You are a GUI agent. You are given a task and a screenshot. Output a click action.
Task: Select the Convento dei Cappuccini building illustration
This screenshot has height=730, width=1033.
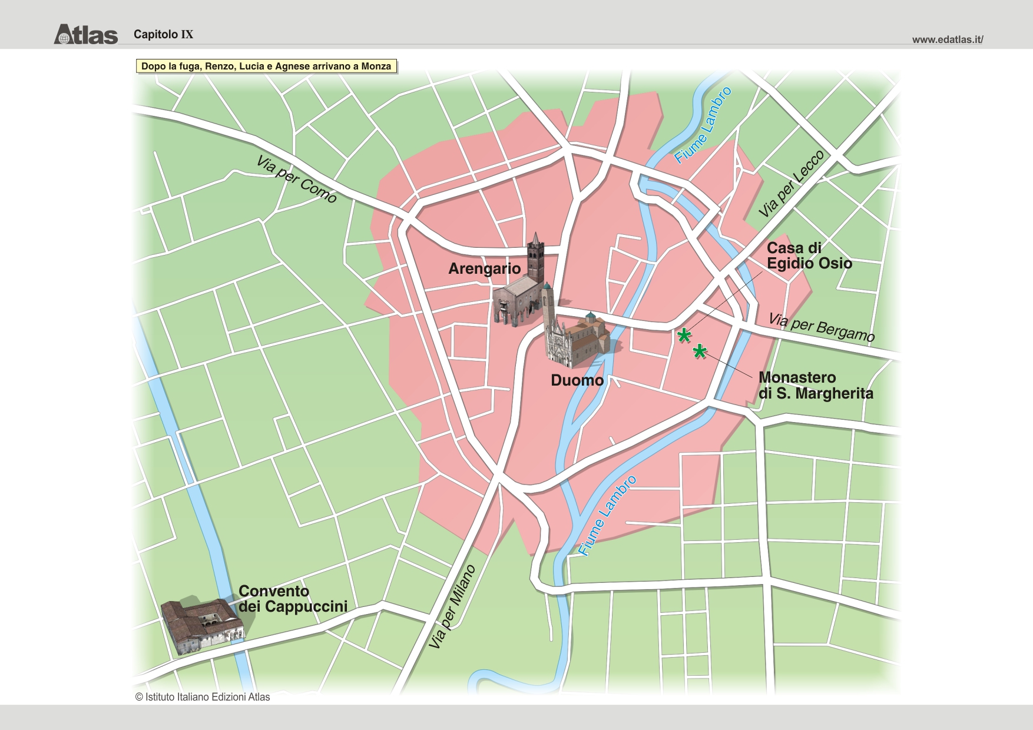click(x=202, y=625)
